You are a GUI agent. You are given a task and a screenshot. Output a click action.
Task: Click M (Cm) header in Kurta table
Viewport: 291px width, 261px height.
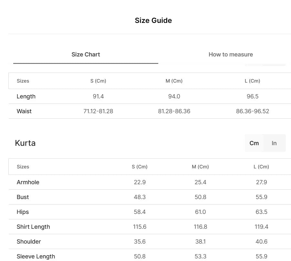coord(200,167)
